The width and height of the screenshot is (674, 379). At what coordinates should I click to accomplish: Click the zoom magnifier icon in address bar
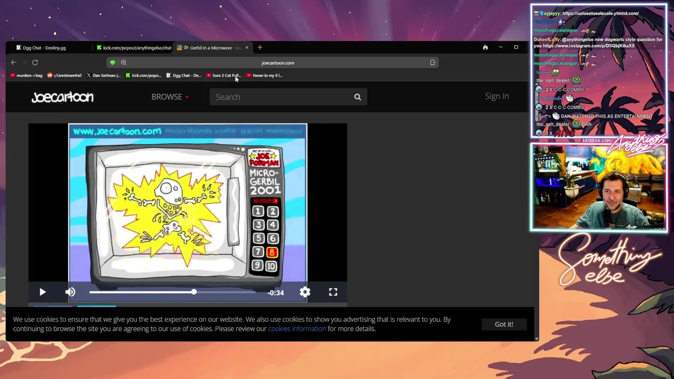124,63
